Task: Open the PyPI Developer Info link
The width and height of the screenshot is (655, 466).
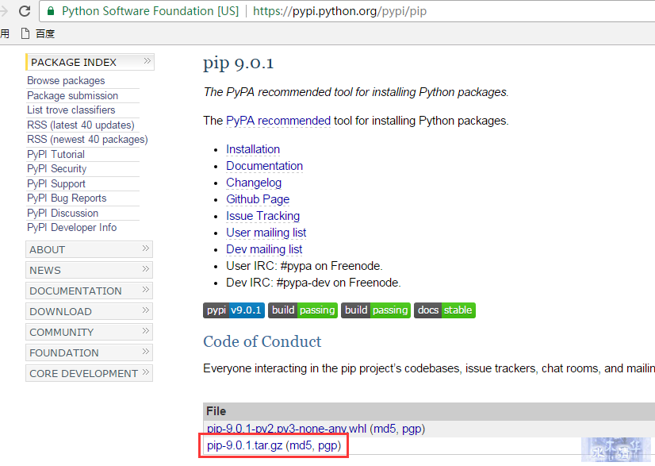Action: (72, 227)
